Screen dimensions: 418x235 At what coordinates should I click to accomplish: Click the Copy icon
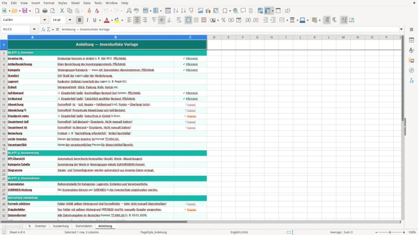[x=69, y=11]
